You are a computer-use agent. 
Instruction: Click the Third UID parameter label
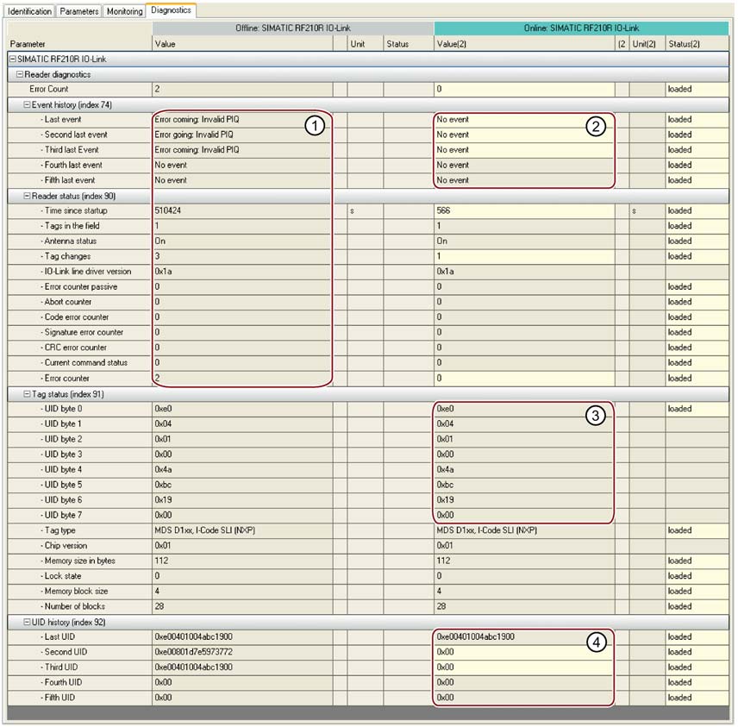[61, 667]
